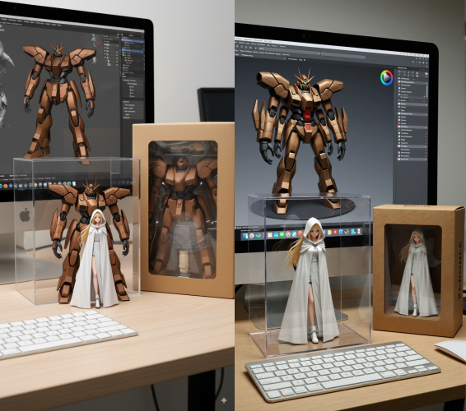
Task: Expand arrow on first highlighted right-panel row
Action: [x=426, y=82]
